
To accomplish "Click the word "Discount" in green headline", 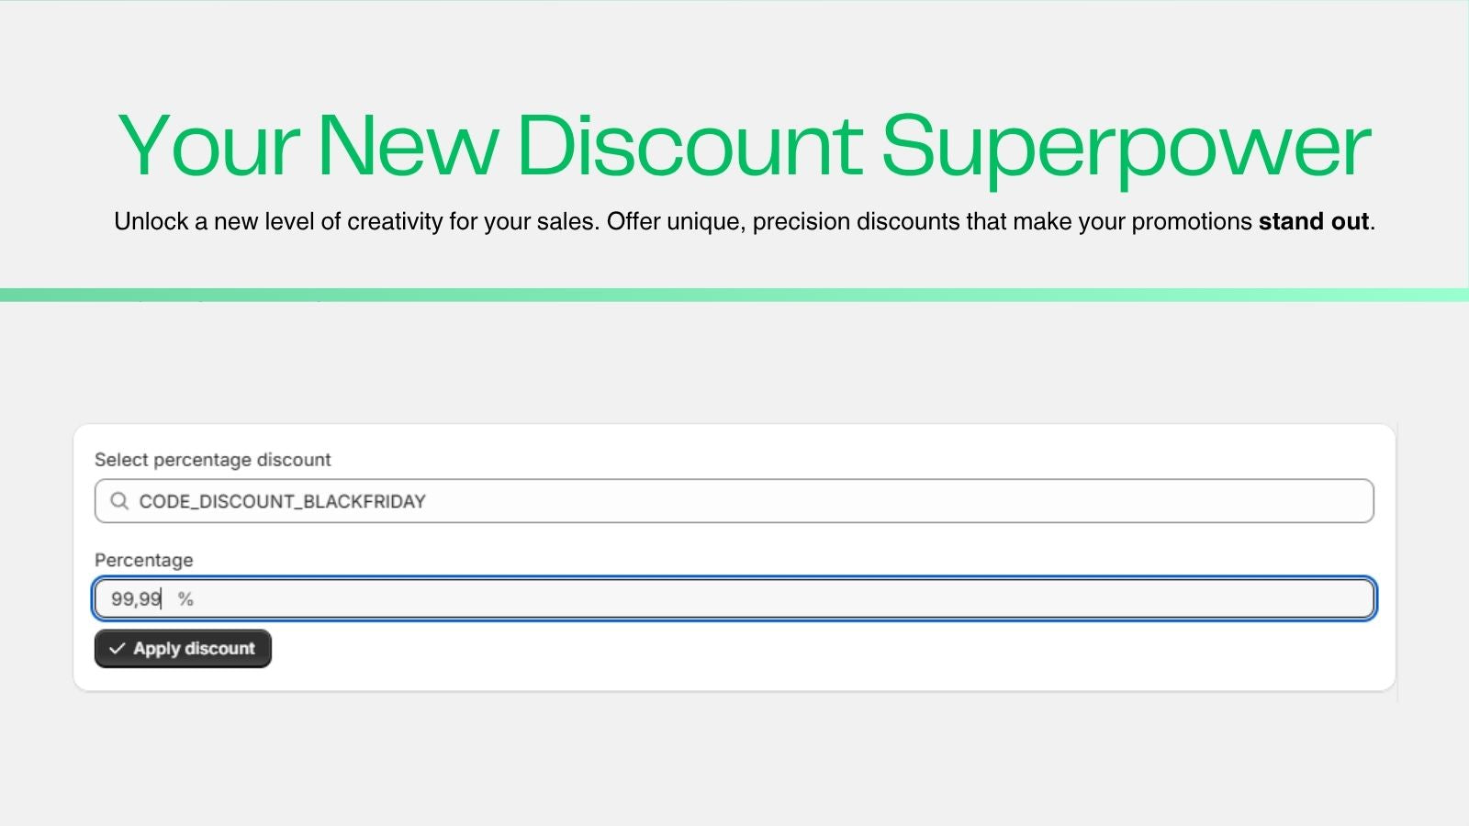I will coord(690,145).
